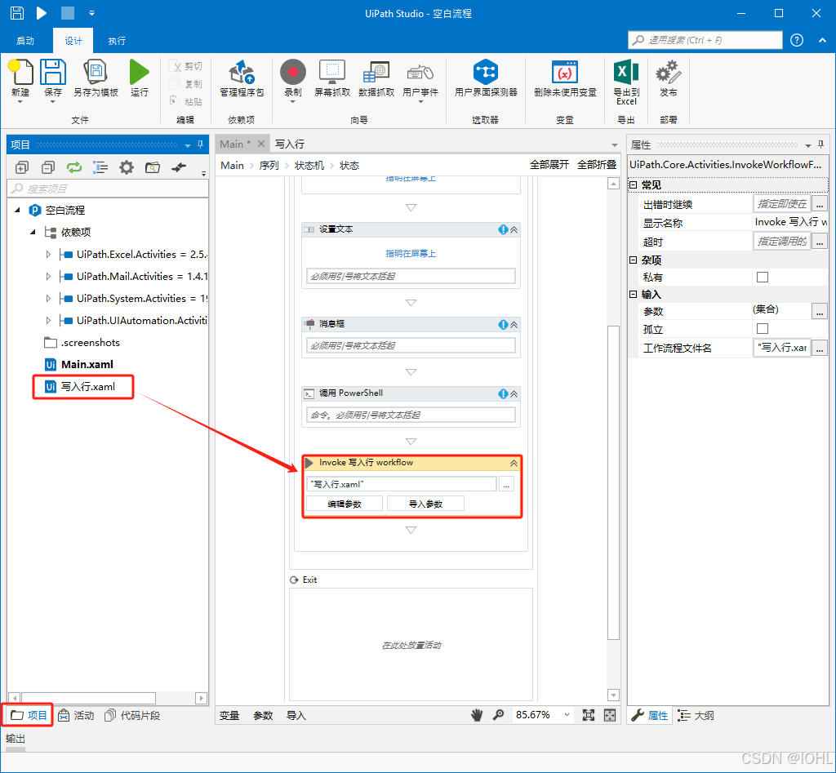Toggle the 私有 (Private) checkbox
The width and height of the screenshot is (836, 773).
pos(763,278)
